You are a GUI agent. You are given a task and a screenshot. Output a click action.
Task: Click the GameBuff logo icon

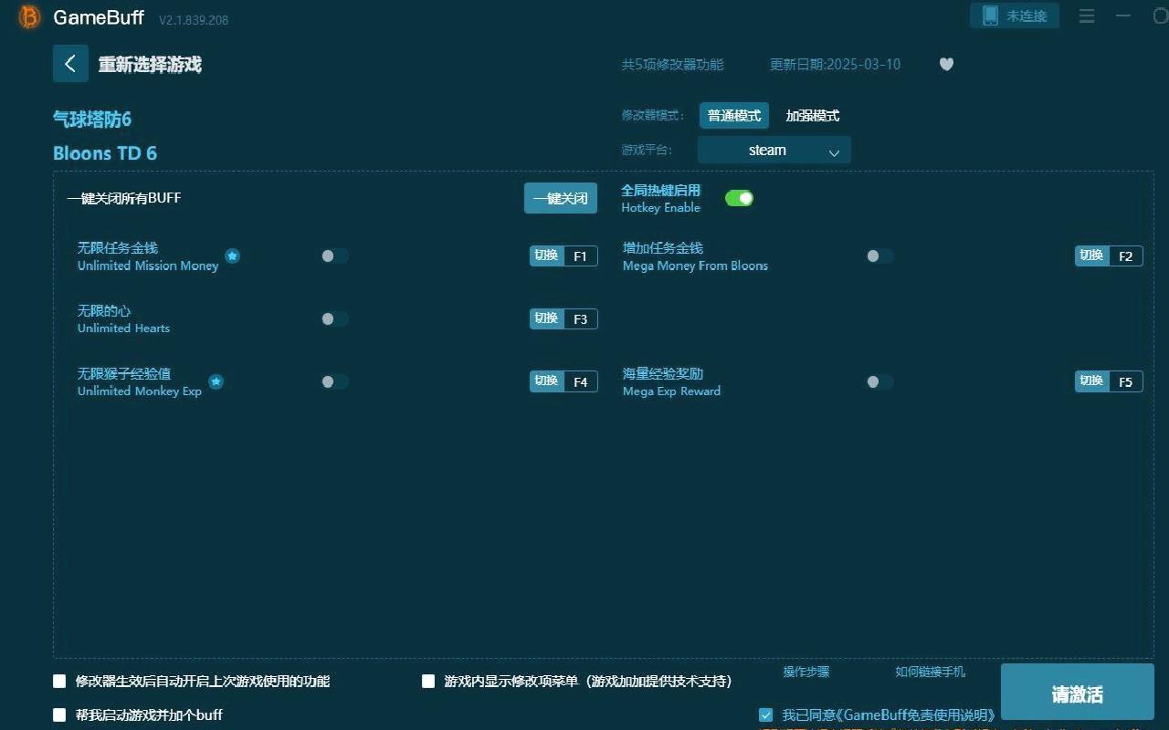[29, 16]
